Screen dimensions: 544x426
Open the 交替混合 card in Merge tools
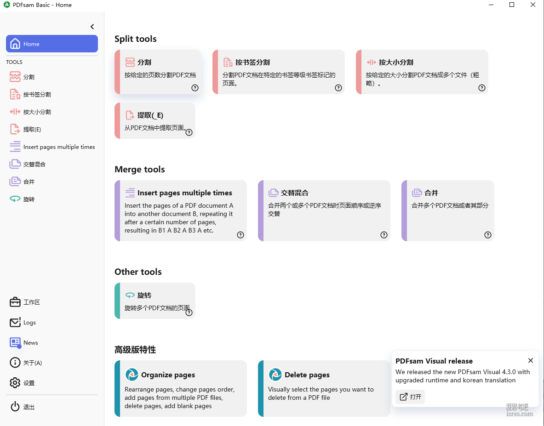(324, 210)
